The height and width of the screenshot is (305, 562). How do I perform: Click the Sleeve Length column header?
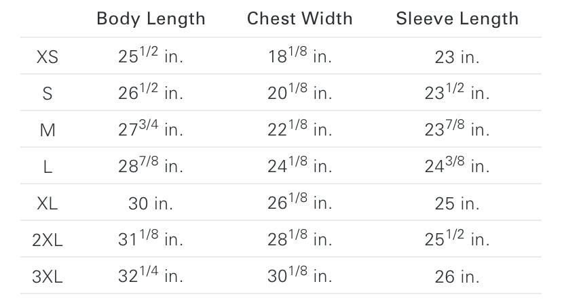[x=457, y=18]
